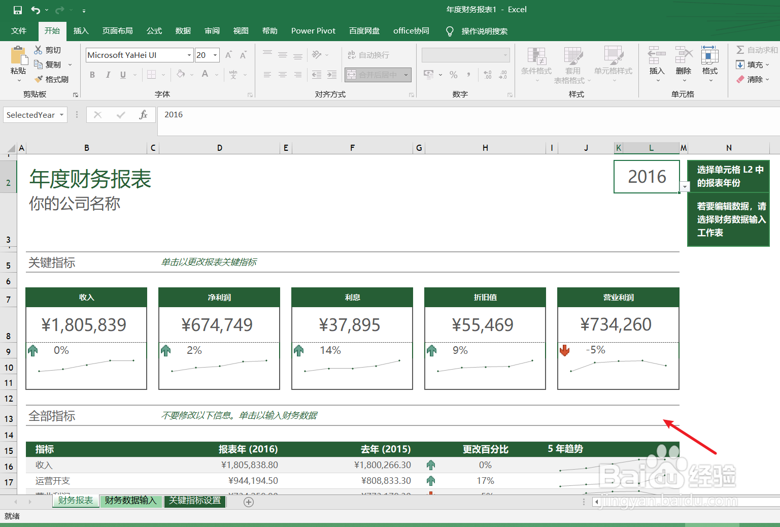Open Conditional Formatting icon
780x527 pixels.
[536, 56]
